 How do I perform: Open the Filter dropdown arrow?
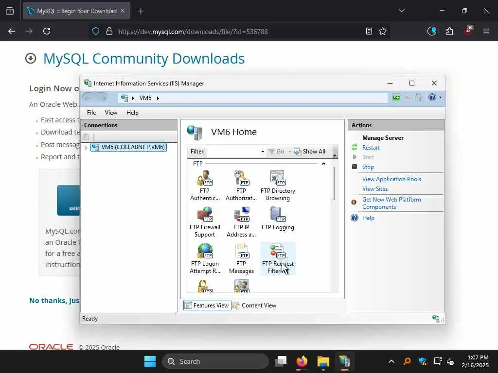pos(263,152)
